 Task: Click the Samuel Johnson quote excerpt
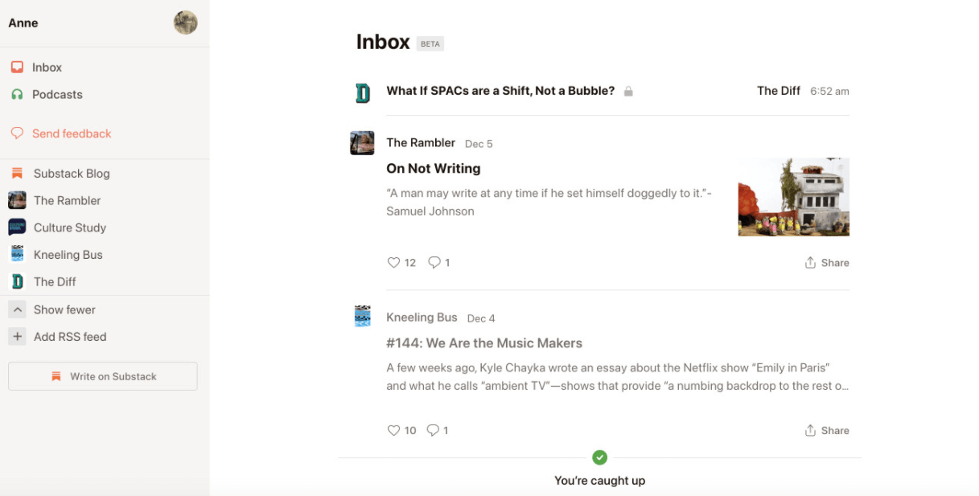[x=549, y=202]
